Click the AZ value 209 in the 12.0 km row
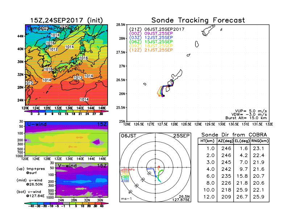287x222 pixels. click(x=226, y=197)
